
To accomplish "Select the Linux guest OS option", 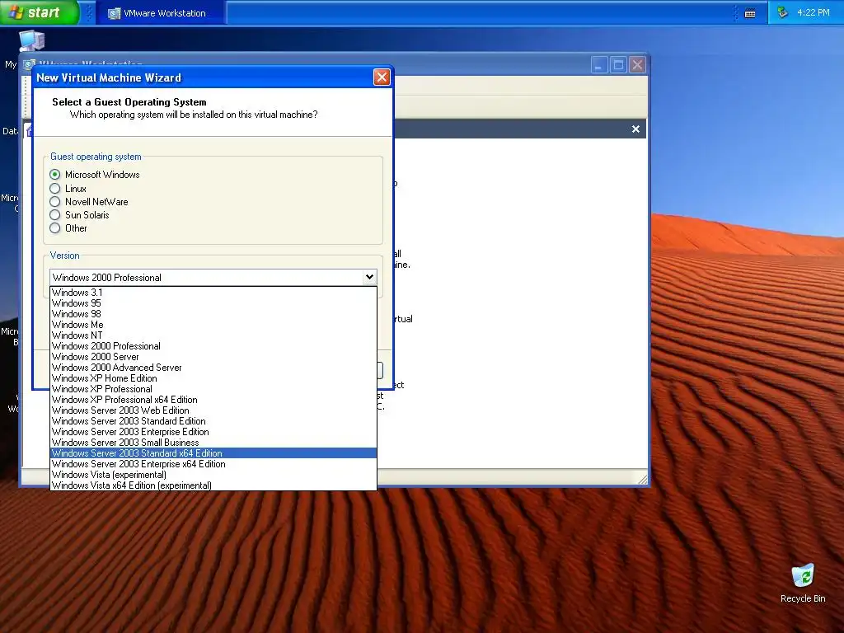I will point(55,189).
